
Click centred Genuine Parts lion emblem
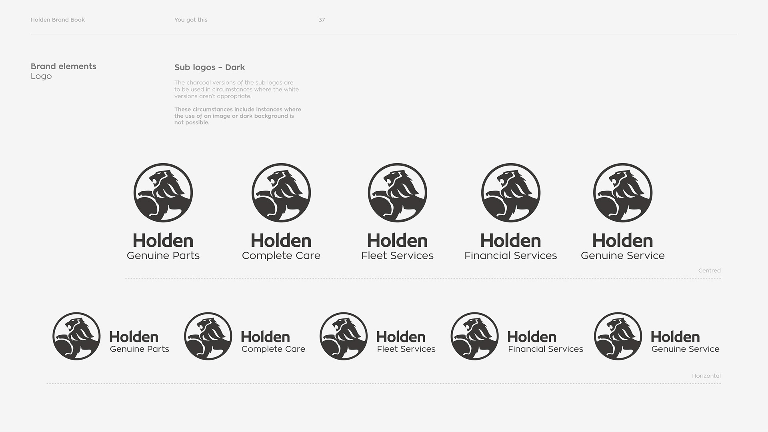coord(163,193)
